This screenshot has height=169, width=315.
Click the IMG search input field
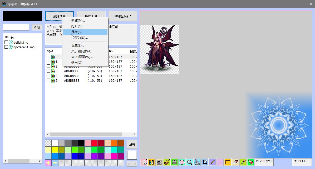pyautogui.click(x=16, y=27)
